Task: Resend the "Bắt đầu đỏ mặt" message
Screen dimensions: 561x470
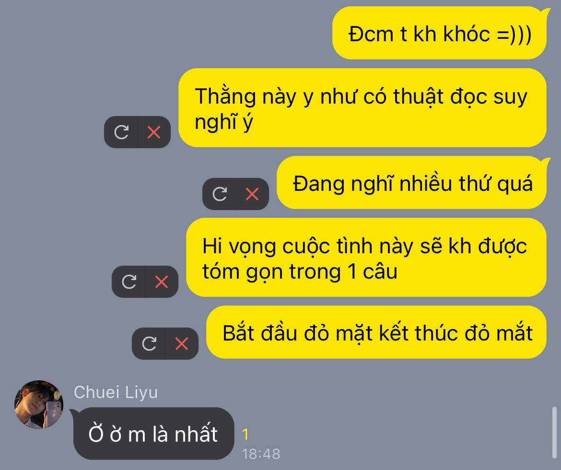Action: tap(149, 343)
